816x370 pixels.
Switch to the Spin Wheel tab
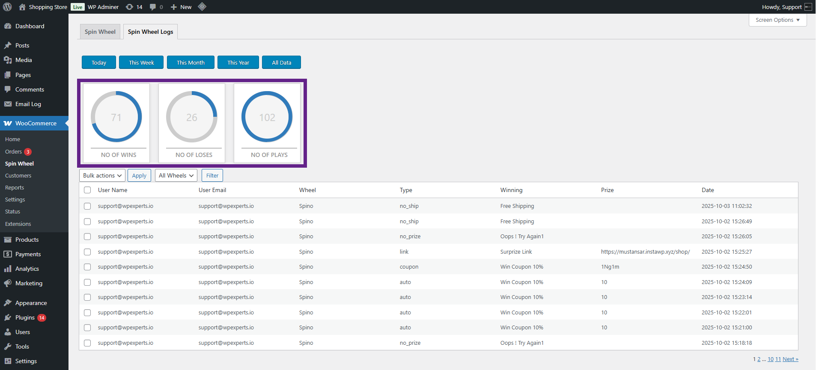[x=100, y=32]
